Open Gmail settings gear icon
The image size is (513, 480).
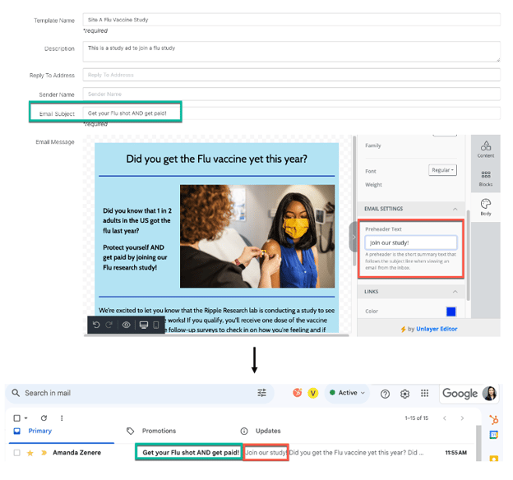(404, 393)
